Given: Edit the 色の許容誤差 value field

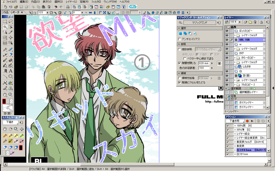Looking at the screenshot, I should tap(204, 68).
